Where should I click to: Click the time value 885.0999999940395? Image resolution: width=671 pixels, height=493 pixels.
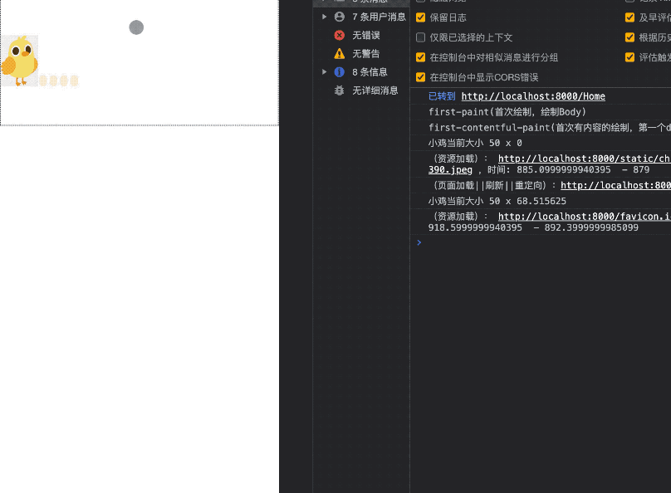[564, 170]
